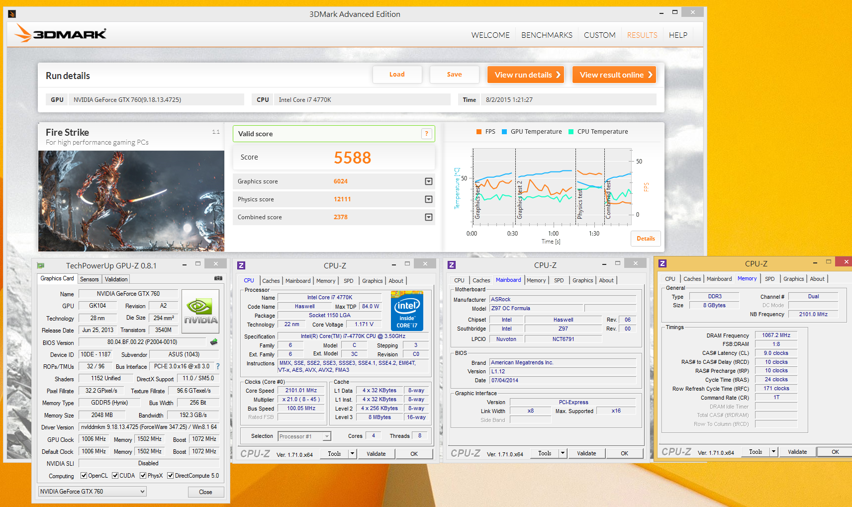Switch to Sensors tab in GPU-Z

point(90,279)
